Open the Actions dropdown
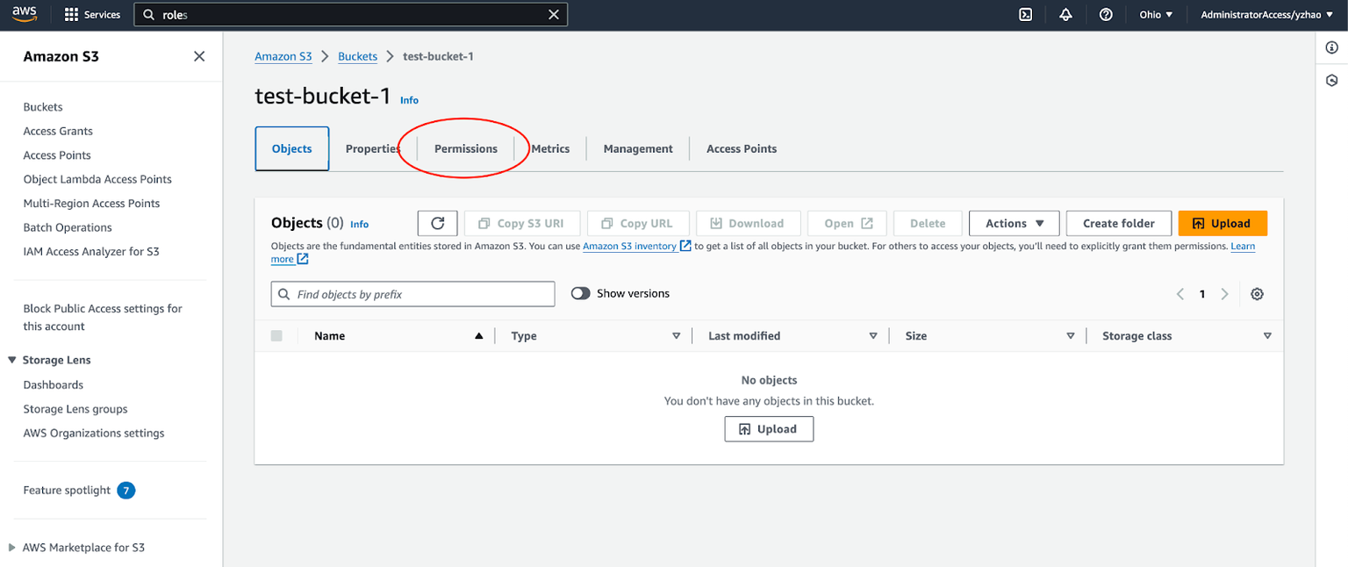 (x=1015, y=223)
